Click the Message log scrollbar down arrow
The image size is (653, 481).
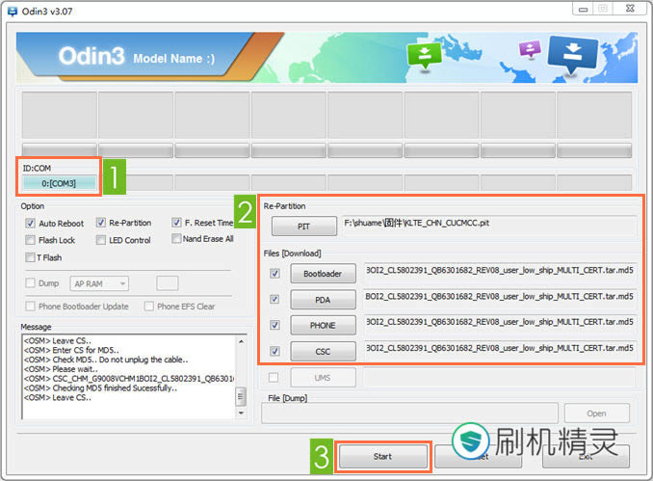tap(240, 414)
